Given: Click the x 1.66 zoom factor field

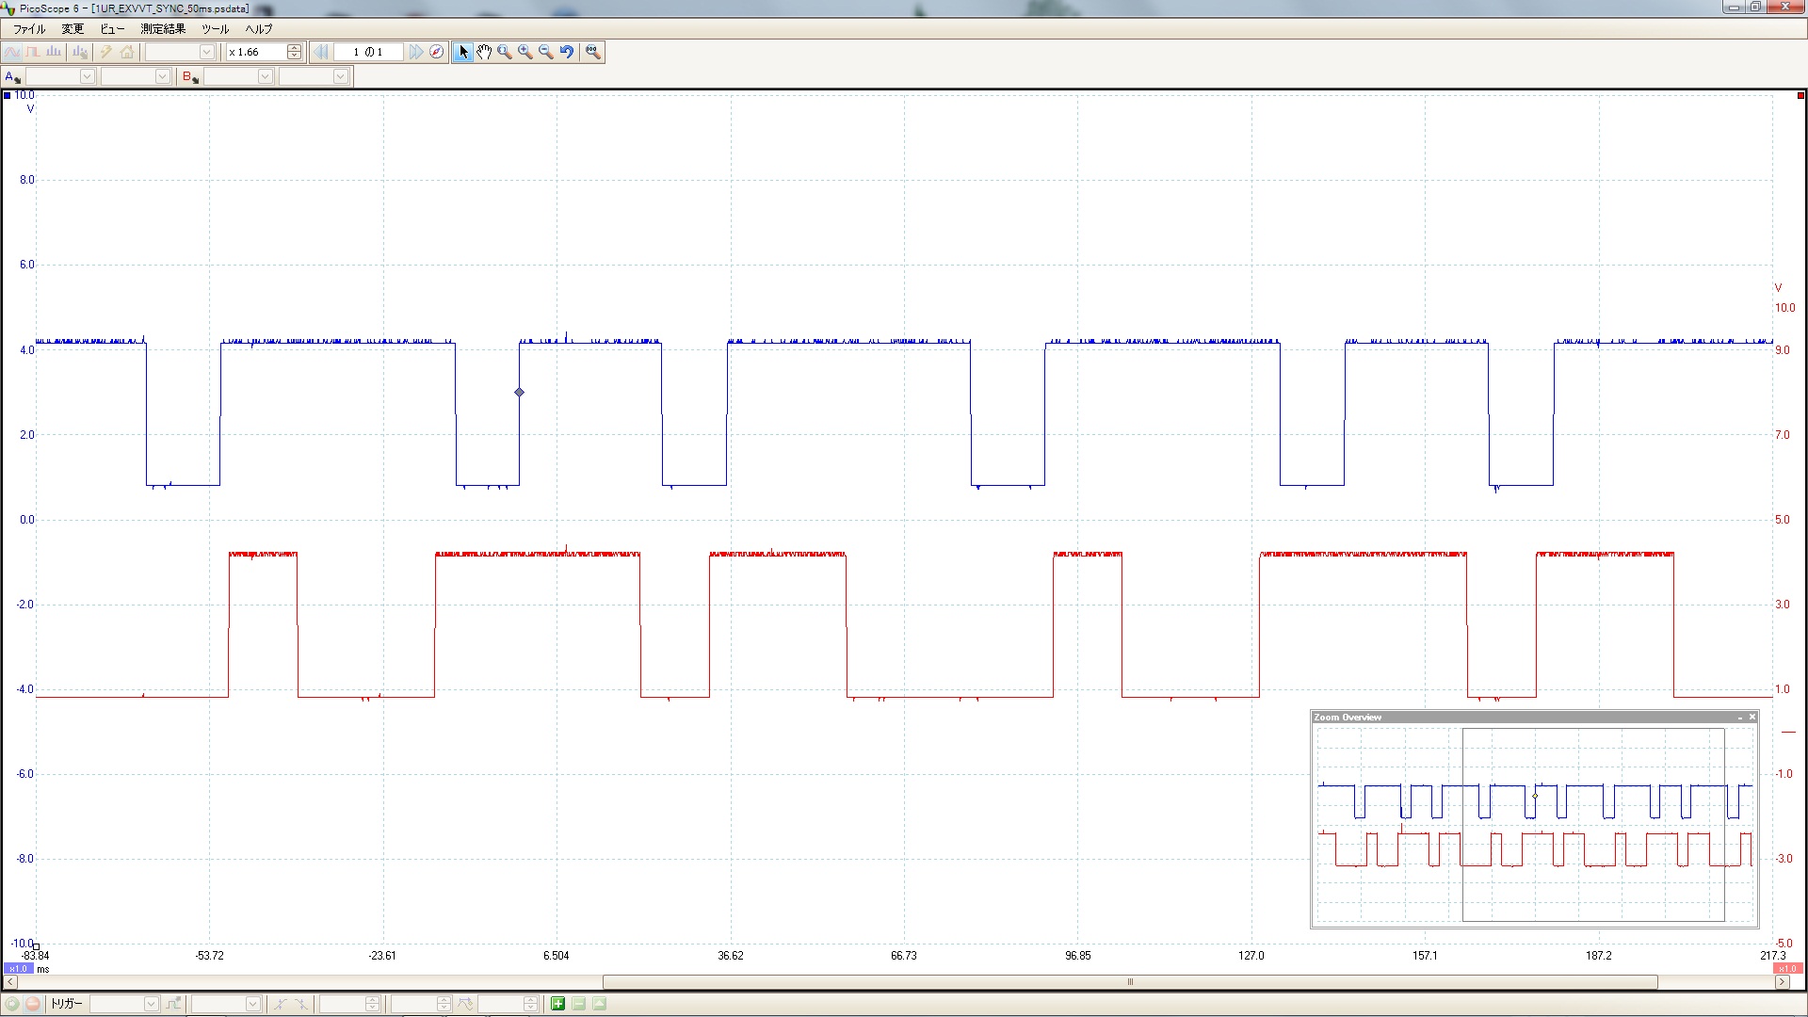Looking at the screenshot, I should tap(256, 52).
